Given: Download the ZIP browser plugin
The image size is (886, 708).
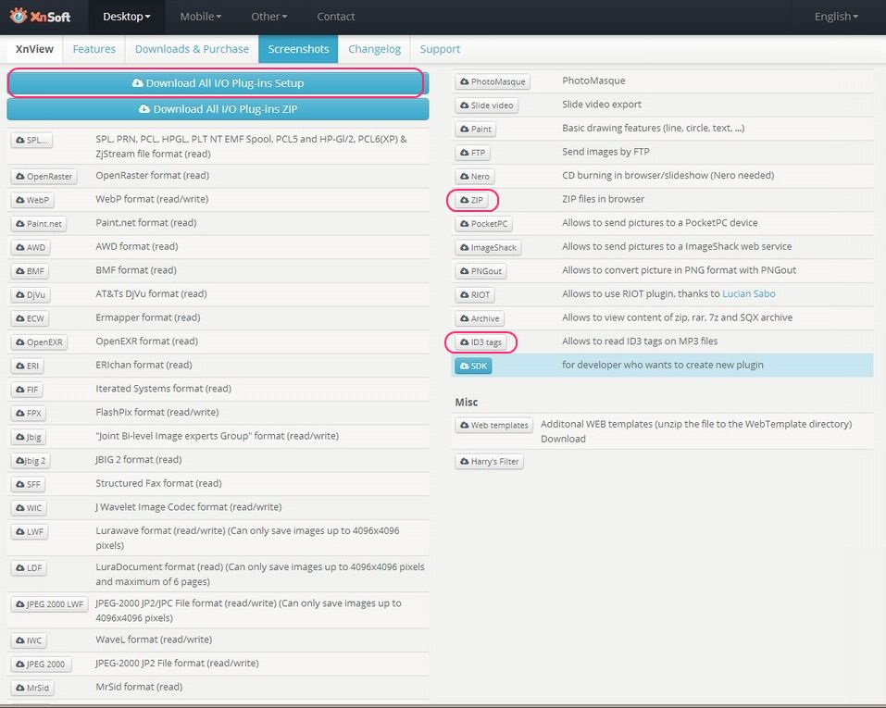Looking at the screenshot, I should point(472,200).
